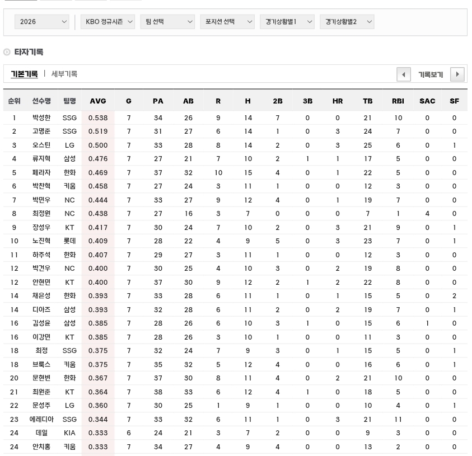The height and width of the screenshot is (456, 472).
Task: Switch to the 기본기록 tab
Action: point(24,74)
